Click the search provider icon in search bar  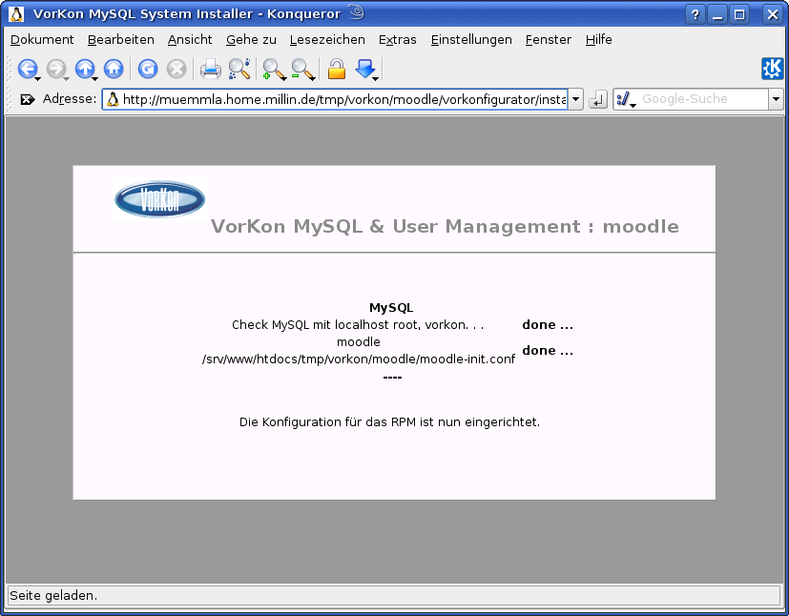click(623, 99)
